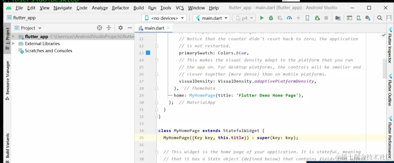Open SDK Manager cube icon
394x163 pixels.
(x=368, y=18)
